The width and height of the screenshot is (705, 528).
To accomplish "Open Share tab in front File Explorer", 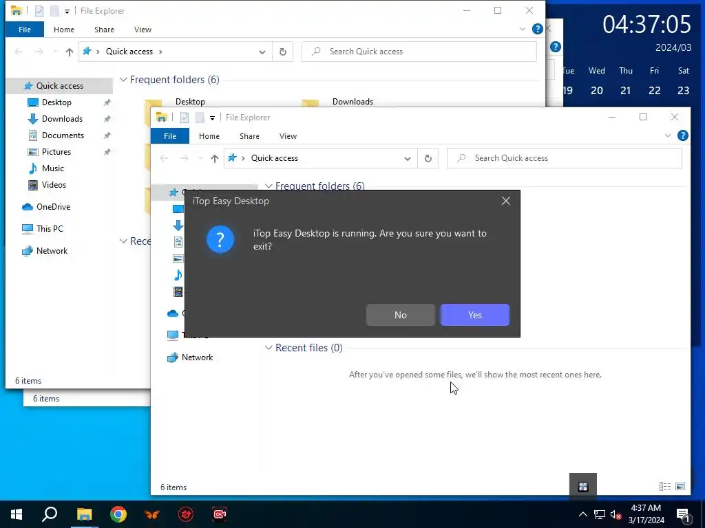I will coord(249,136).
